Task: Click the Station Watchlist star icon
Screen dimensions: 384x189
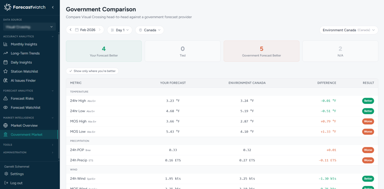Action: tap(5, 71)
